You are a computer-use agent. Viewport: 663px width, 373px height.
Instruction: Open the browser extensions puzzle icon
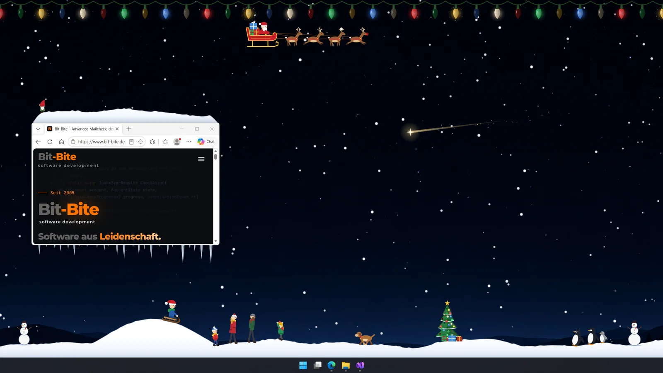(152, 142)
